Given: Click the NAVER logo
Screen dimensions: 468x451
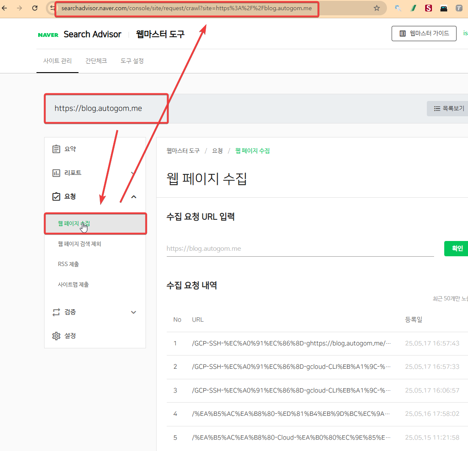Looking at the screenshot, I should pyautogui.click(x=48, y=35).
